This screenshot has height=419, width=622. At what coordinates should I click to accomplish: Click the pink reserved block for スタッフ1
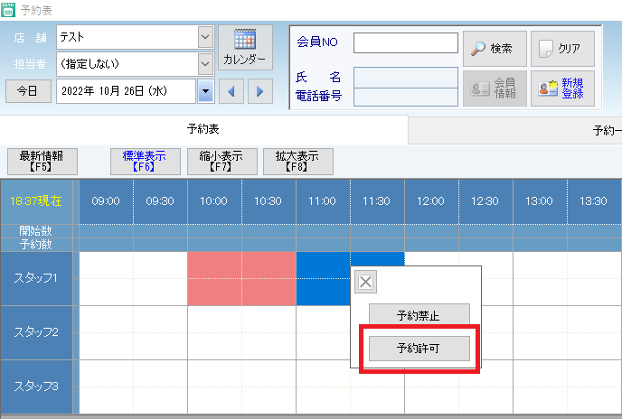(241, 278)
